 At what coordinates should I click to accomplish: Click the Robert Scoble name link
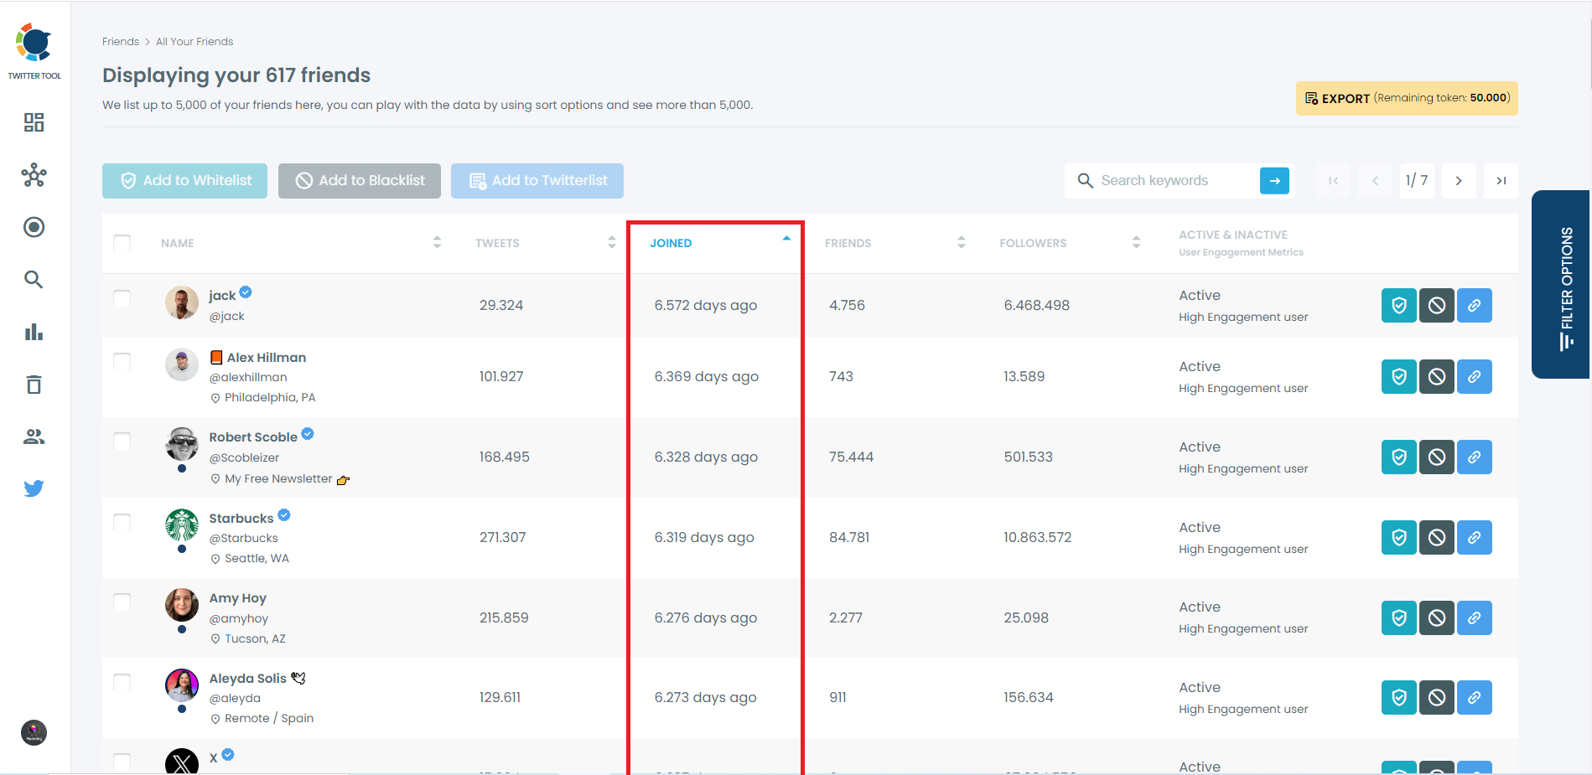[253, 437]
